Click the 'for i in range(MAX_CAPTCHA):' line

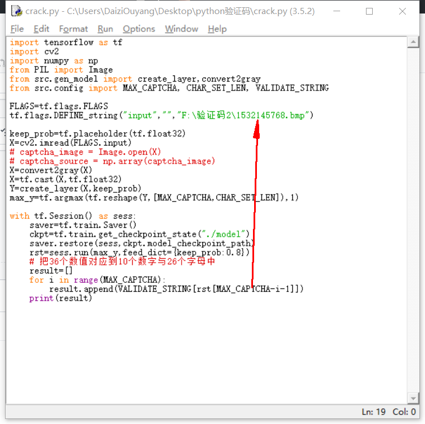97,280
